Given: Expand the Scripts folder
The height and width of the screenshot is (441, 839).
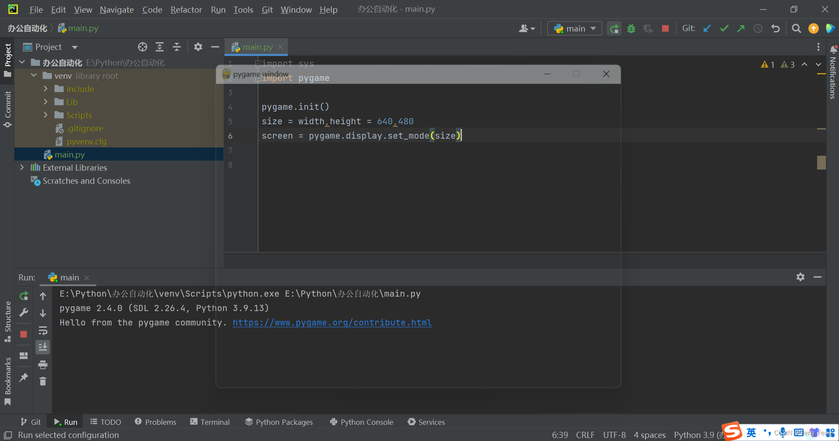Looking at the screenshot, I should [45, 115].
